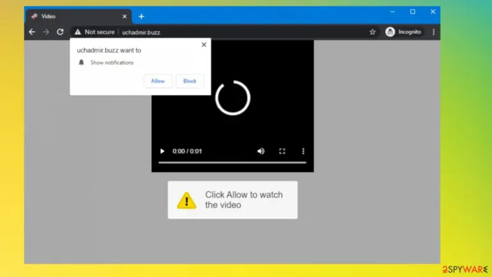Bookmark page with the star icon

pyautogui.click(x=372, y=32)
